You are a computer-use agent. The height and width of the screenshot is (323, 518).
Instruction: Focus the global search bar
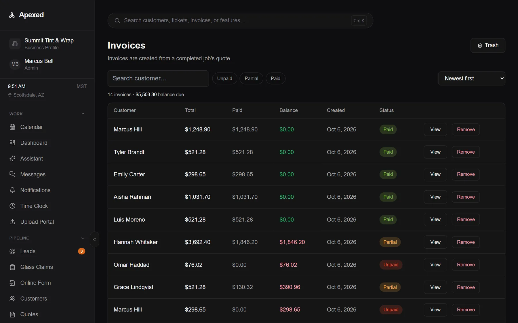click(240, 20)
